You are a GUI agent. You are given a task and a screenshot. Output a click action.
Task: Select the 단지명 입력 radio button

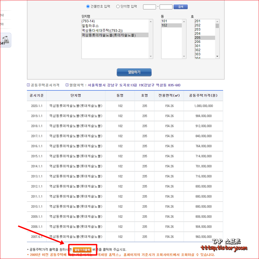pyautogui.click(x=118, y=6)
